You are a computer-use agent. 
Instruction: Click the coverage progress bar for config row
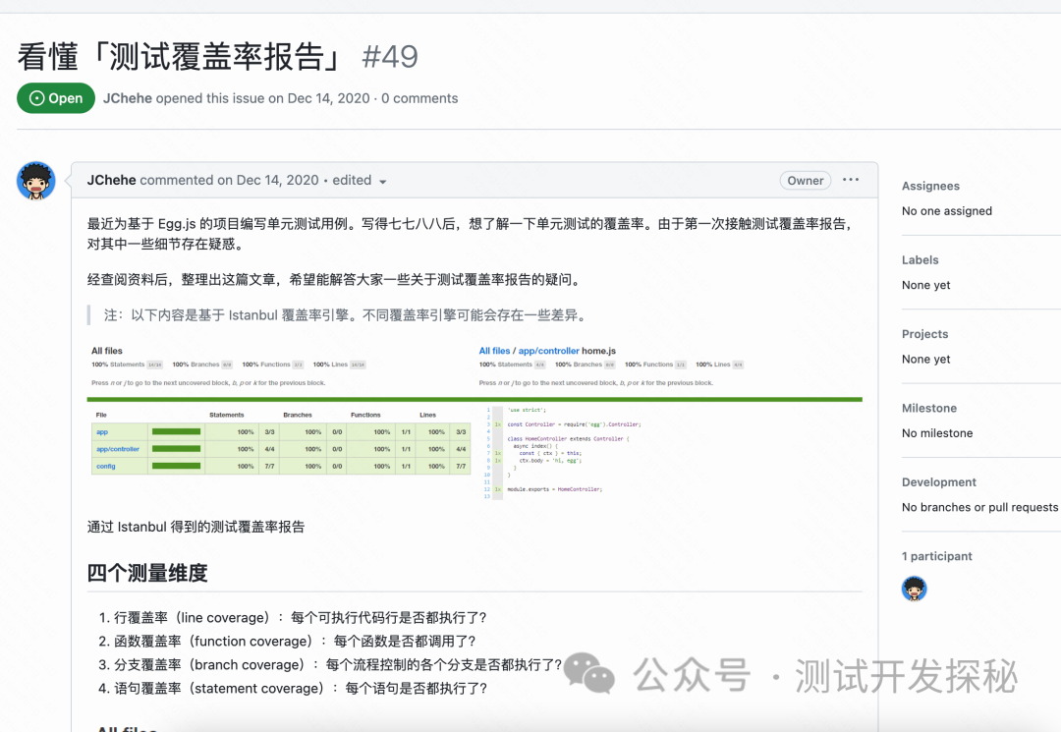176,466
